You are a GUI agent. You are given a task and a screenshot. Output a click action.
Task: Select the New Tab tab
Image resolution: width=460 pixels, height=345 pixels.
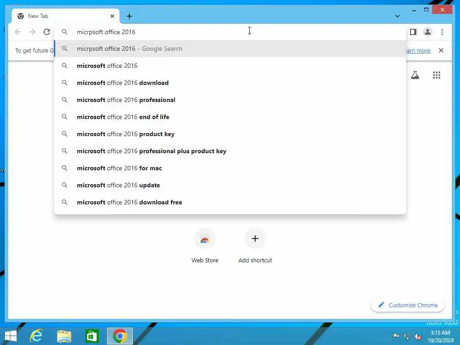click(66, 16)
